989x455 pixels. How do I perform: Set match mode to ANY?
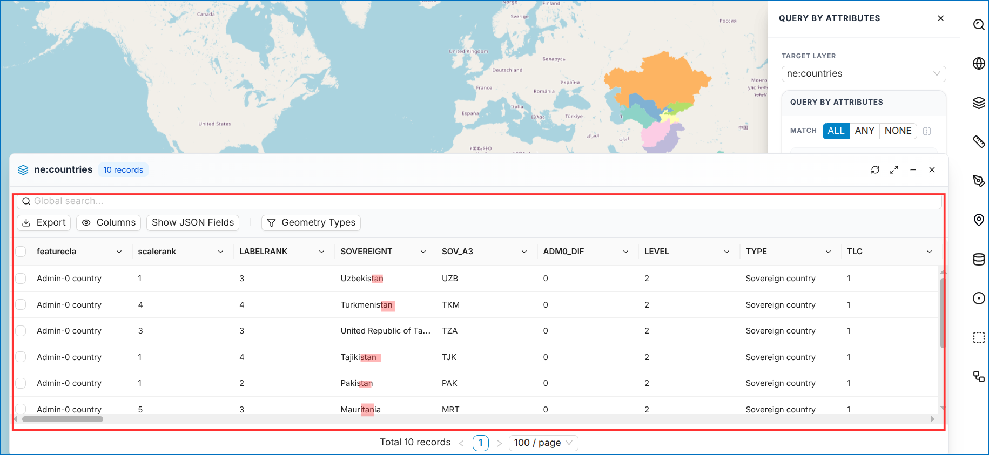coord(865,131)
